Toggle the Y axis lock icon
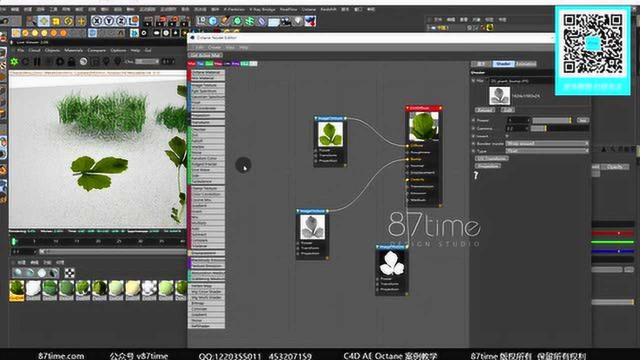This screenshot has width=640, height=360. click(x=108, y=21)
